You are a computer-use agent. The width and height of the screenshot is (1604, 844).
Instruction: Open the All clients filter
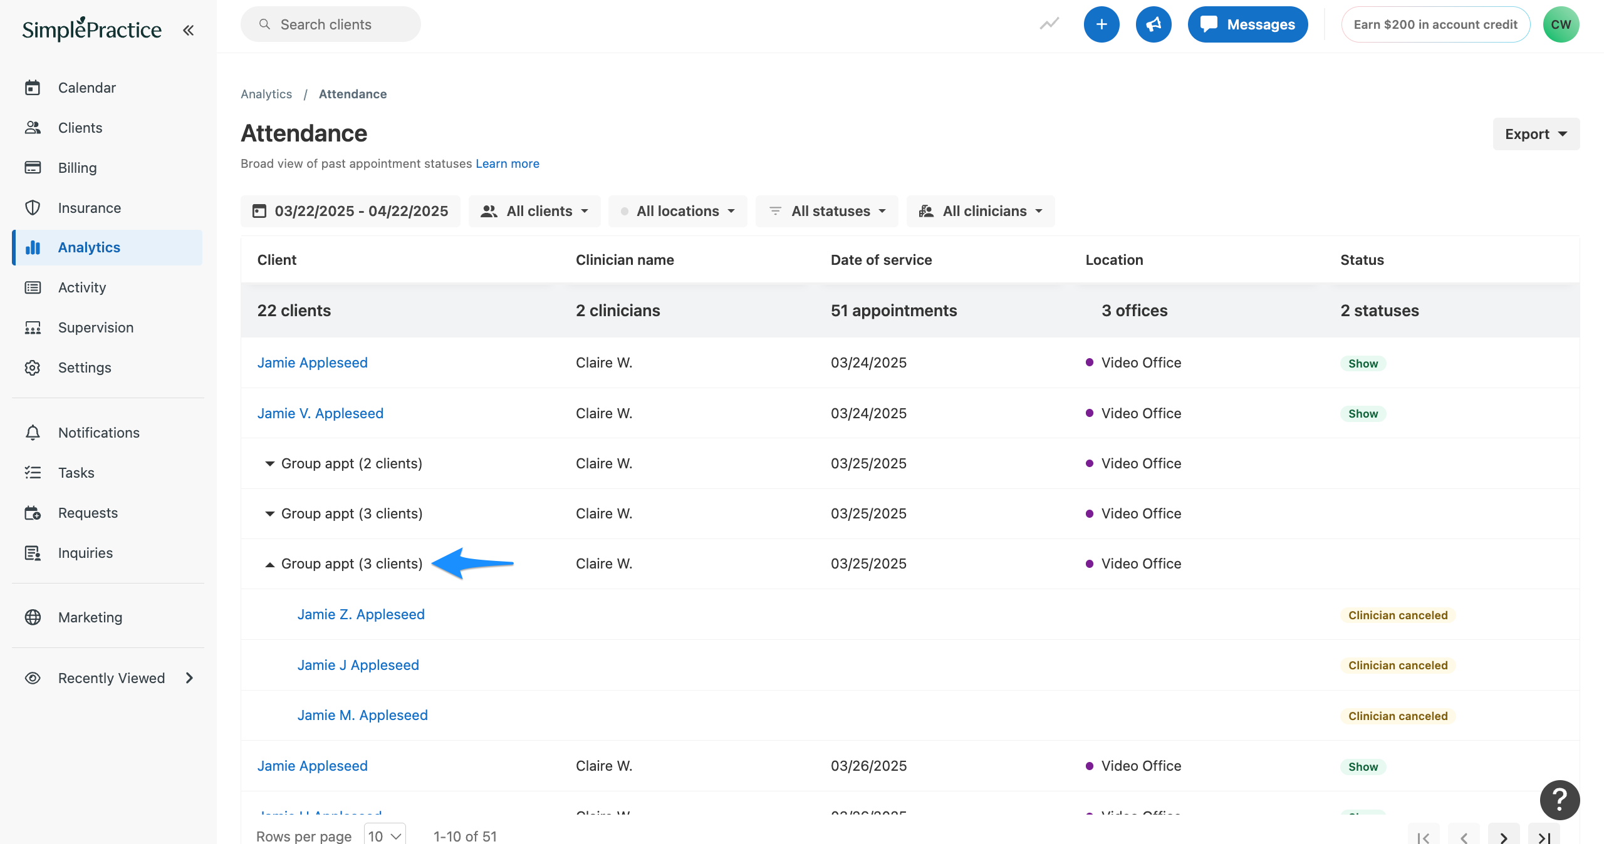pos(534,211)
